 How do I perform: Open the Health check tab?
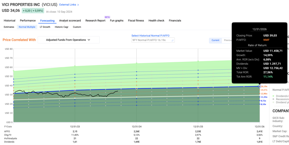pyautogui.click(x=156, y=21)
